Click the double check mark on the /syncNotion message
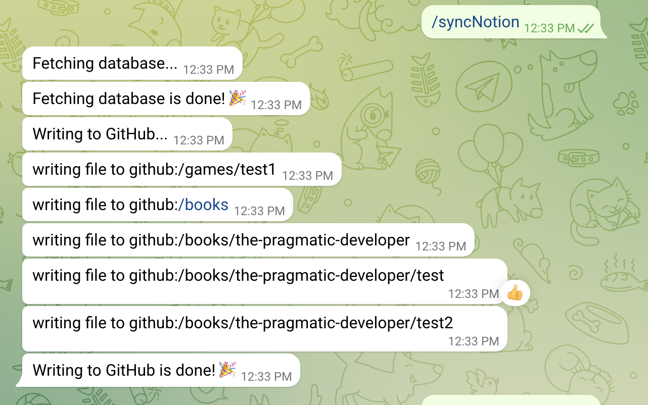Image resolution: width=648 pixels, height=405 pixels. pyautogui.click(x=586, y=28)
